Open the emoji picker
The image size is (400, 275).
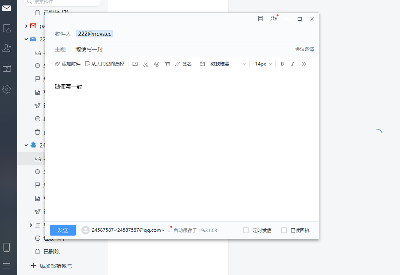point(157,64)
